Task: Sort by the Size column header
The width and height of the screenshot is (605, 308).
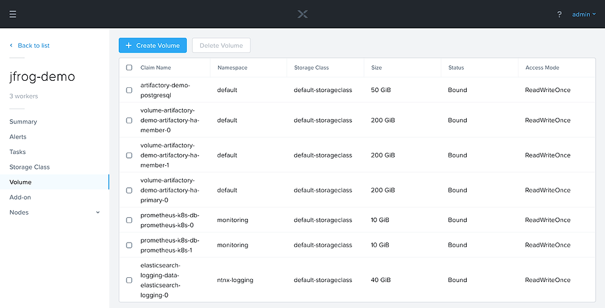Action: pos(376,67)
